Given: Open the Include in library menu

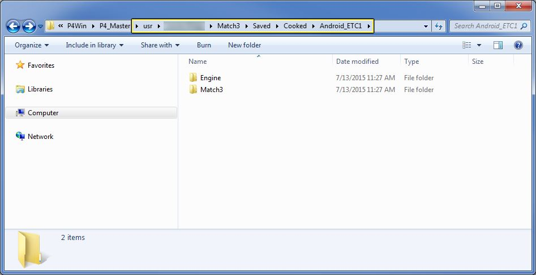Looking at the screenshot, I should coord(95,45).
